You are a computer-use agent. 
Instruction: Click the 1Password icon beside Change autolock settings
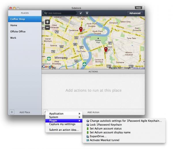[88, 121]
